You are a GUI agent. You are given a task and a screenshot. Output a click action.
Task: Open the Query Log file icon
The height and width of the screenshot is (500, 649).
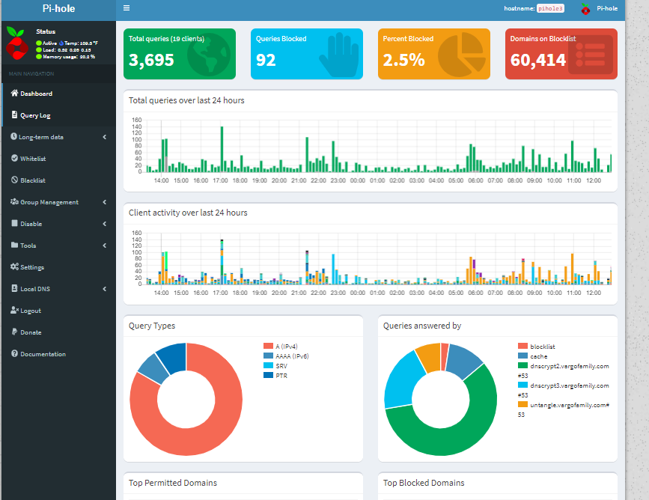click(14, 115)
